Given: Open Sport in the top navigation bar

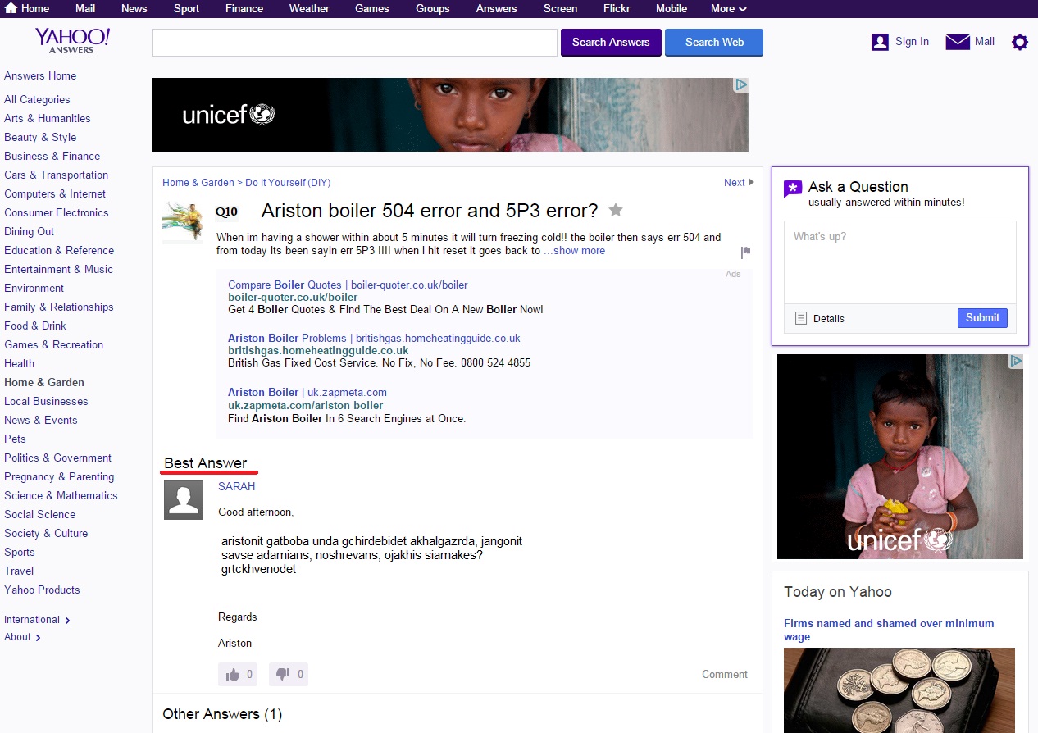Looking at the screenshot, I should [x=186, y=8].
